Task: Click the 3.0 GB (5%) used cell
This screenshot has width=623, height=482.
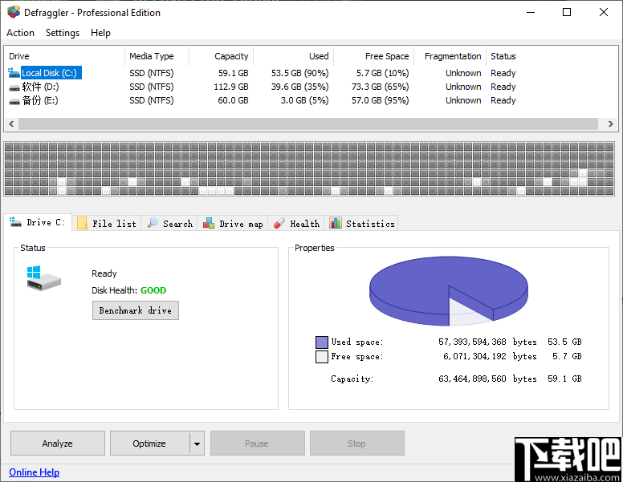Action: (305, 100)
